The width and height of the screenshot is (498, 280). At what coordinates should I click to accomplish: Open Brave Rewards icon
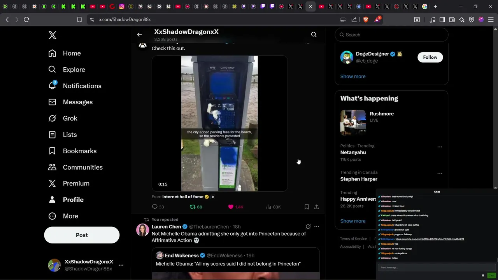point(377,19)
